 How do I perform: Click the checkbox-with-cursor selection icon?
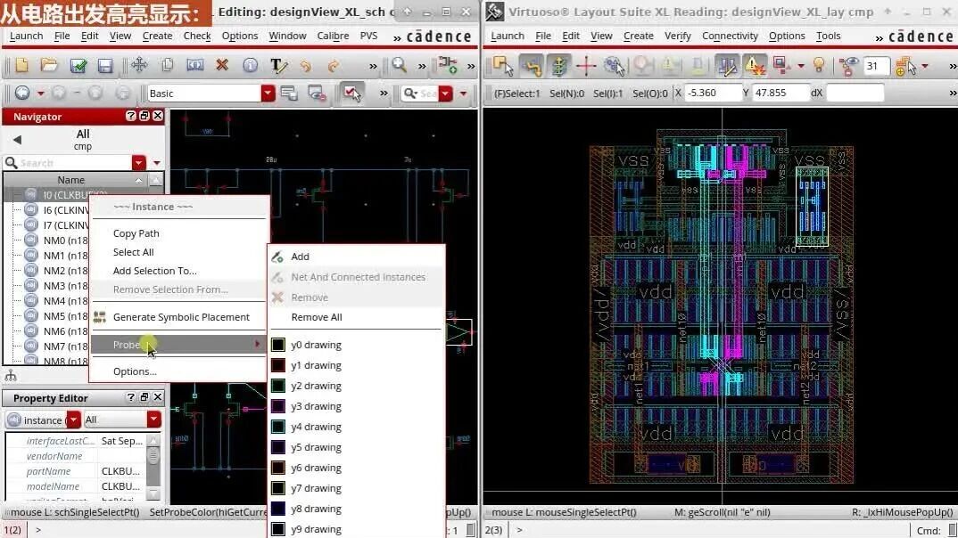[x=352, y=94]
